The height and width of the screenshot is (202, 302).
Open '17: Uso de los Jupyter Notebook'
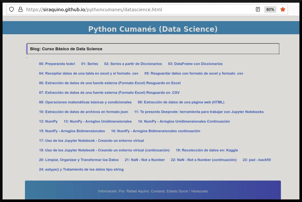[91, 141]
